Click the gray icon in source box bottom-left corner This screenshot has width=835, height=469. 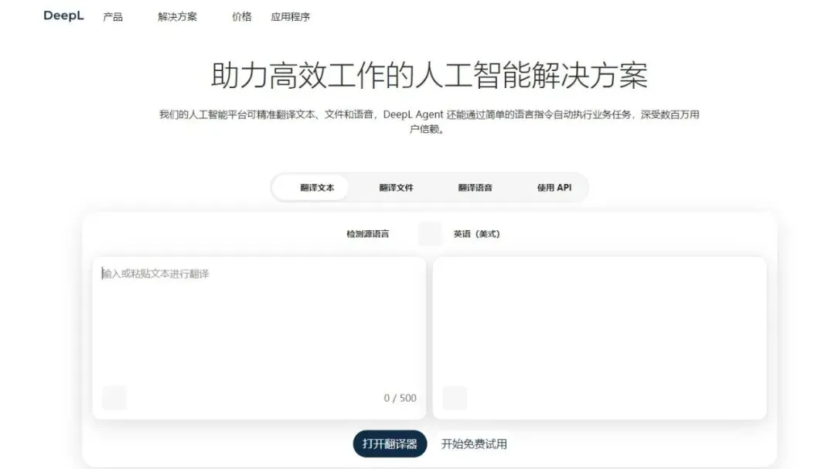click(x=114, y=398)
